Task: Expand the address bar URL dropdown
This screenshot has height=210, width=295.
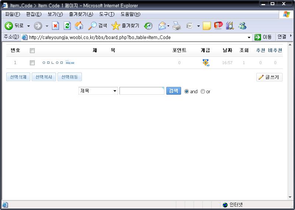Action: (249, 37)
